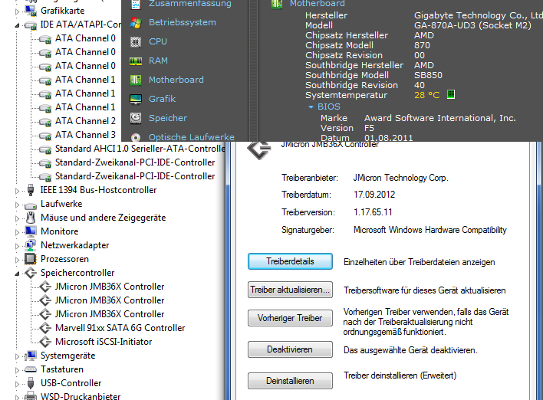Click the 28 °C Systemtemperatur value
Viewport: 543px width, 400px height.
tap(426, 95)
